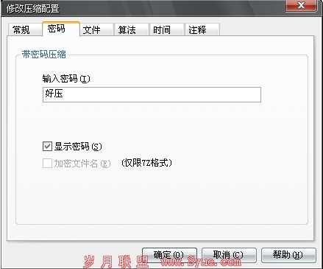Image resolution: width=323 pixels, height=269 pixels.
Task: Click the 取消 button
Action: [229, 255]
